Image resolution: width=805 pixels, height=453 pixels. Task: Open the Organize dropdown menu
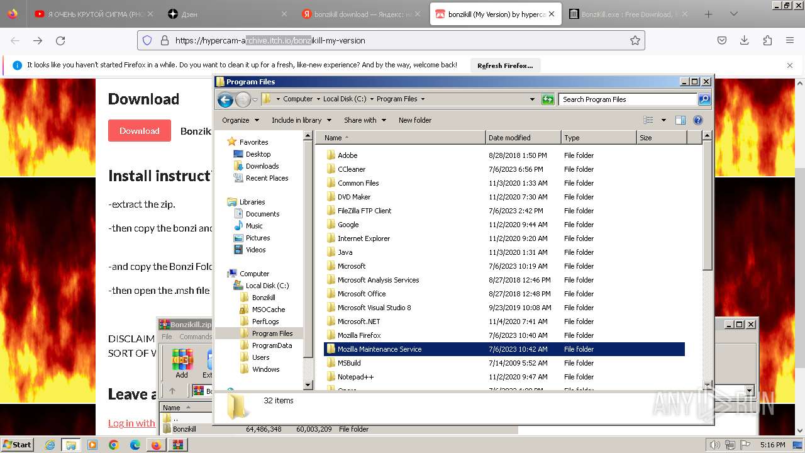click(240, 120)
